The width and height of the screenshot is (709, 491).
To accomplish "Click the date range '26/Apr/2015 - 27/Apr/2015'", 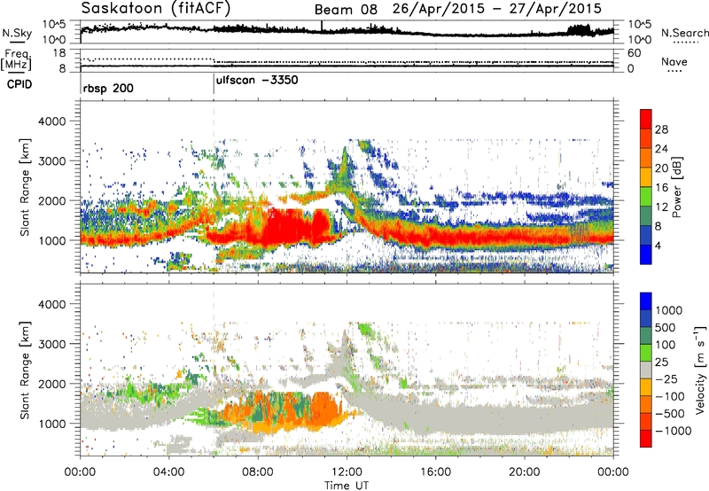I will (x=497, y=9).
